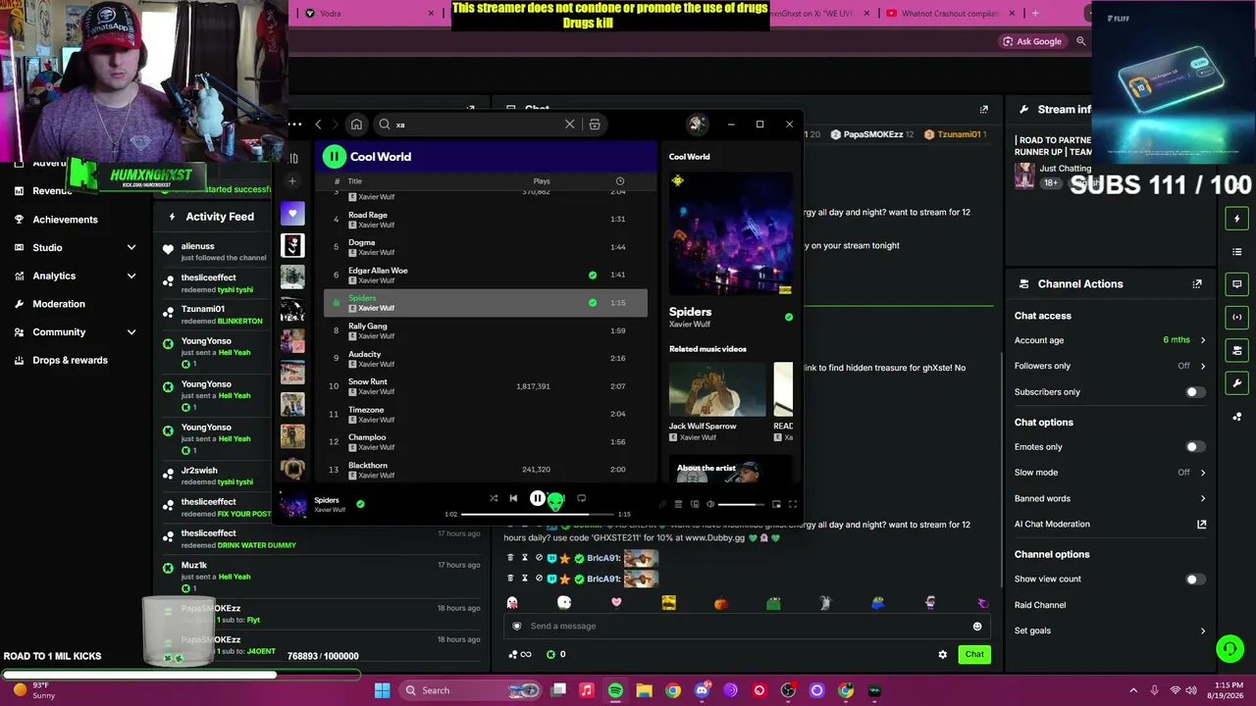The width and height of the screenshot is (1256, 706).
Task: Toggle shuffle in the Spotify player
Action: (494, 498)
